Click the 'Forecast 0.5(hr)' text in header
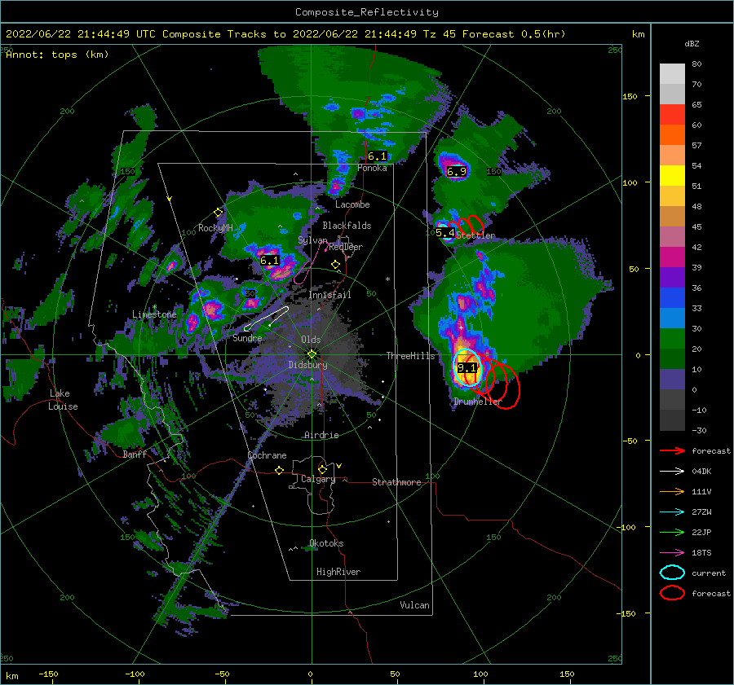 pos(514,34)
